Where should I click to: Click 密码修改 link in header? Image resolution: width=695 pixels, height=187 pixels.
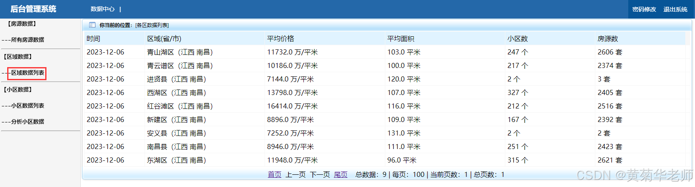point(644,9)
